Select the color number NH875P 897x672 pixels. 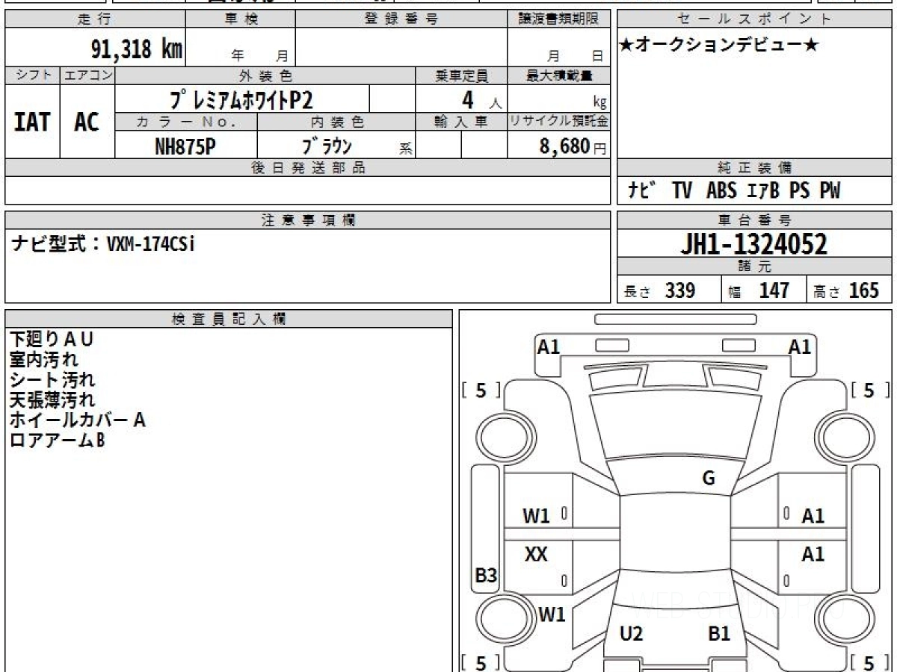click(x=185, y=146)
